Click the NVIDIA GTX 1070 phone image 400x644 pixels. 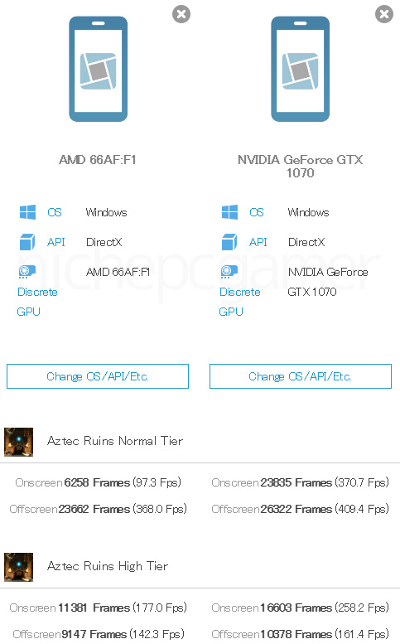pos(301,69)
